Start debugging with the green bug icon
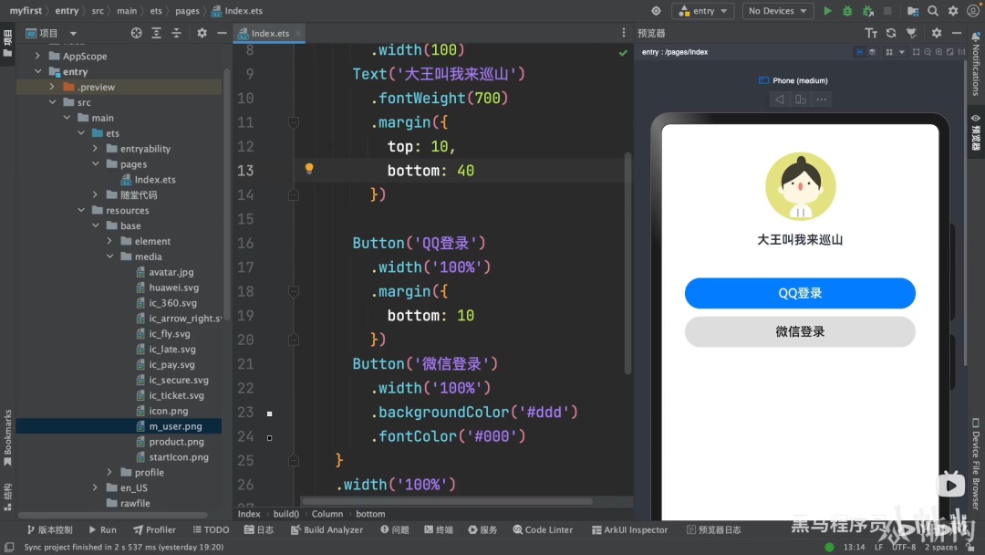The image size is (985, 555). click(x=847, y=11)
